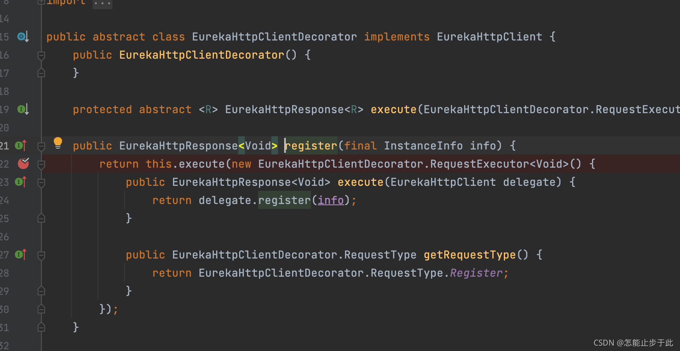Click the fold end marker on line 31
Image resolution: width=680 pixels, height=351 pixels.
pyautogui.click(x=41, y=327)
